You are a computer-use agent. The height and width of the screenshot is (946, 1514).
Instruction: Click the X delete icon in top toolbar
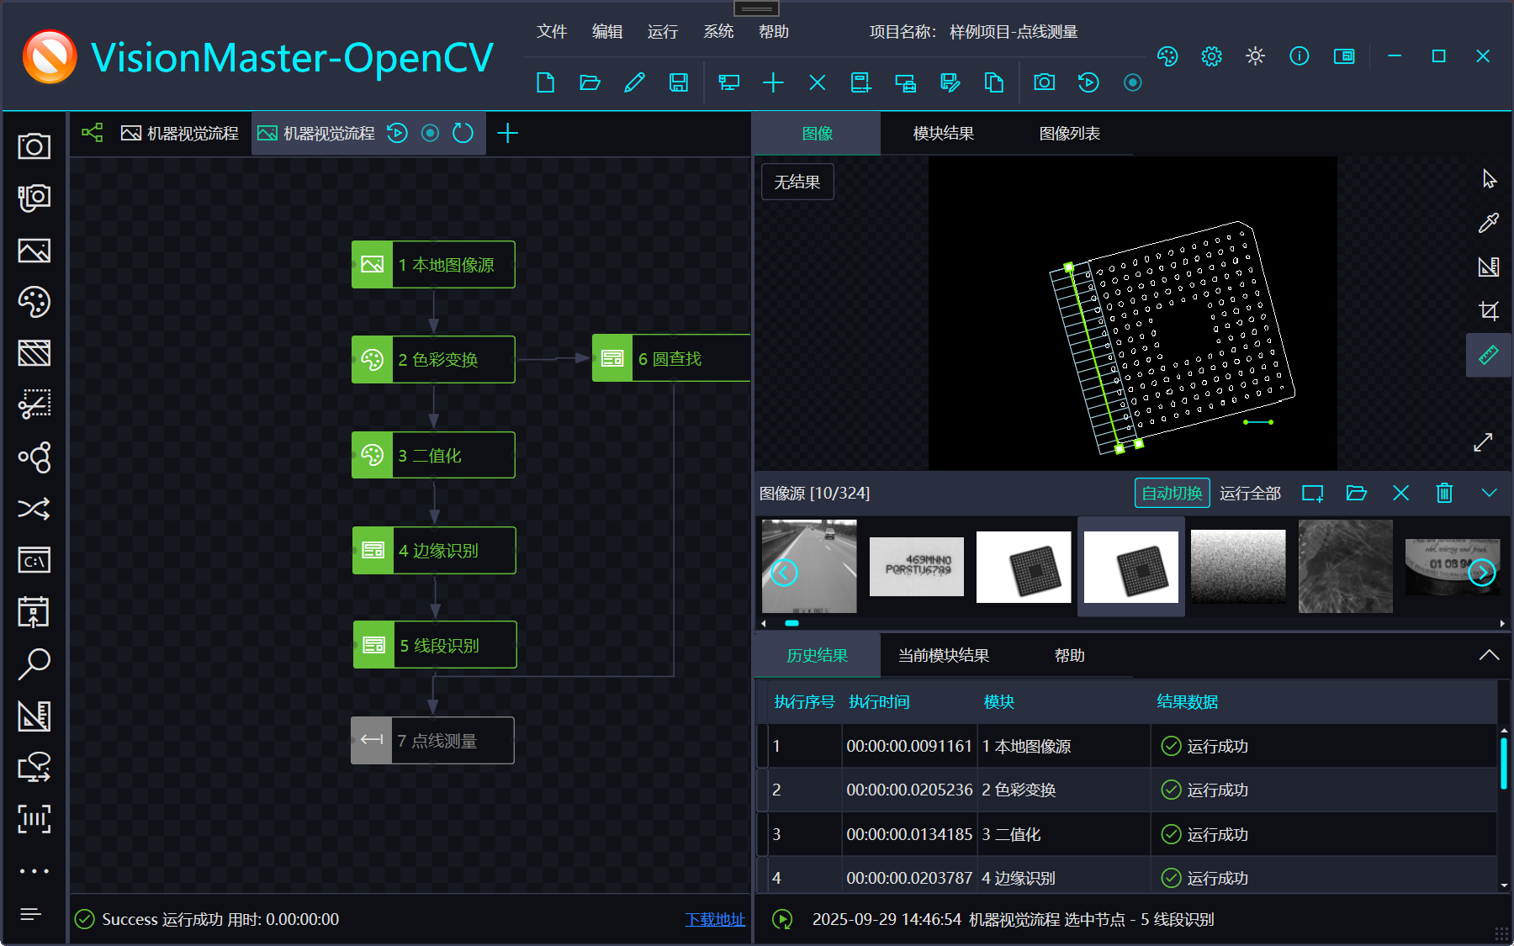coord(818,82)
